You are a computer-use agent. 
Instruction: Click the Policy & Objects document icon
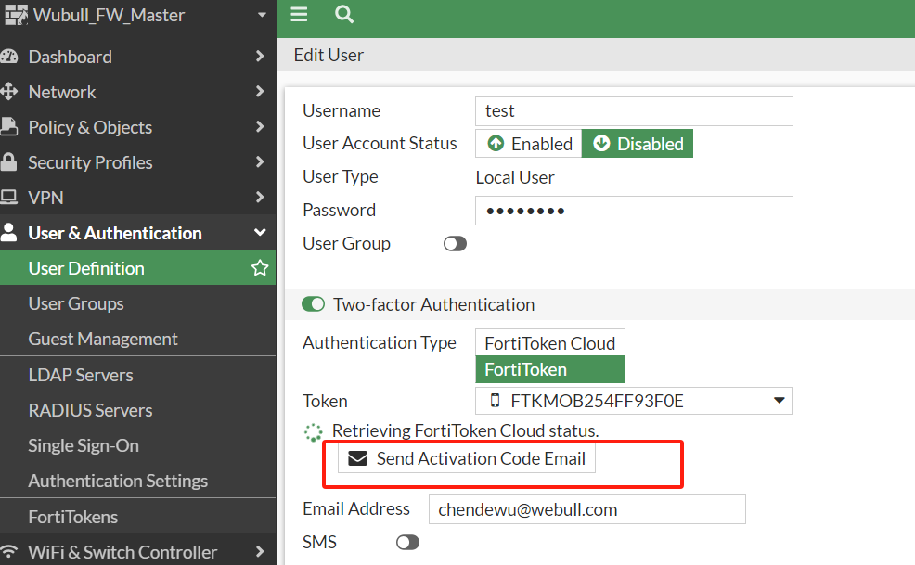[8, 127]
